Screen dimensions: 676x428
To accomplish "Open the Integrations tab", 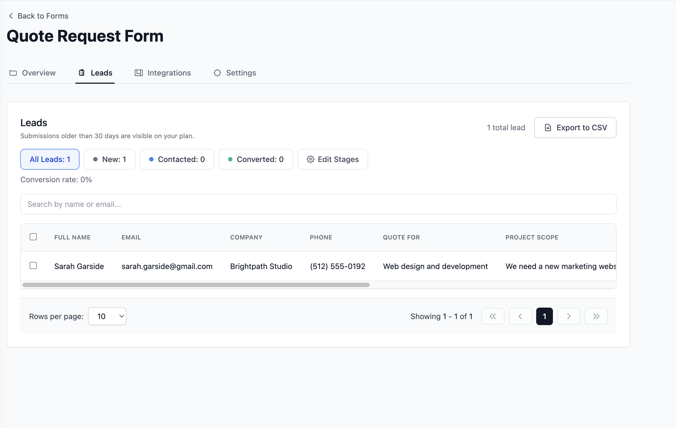I will [x=163, y=73].
